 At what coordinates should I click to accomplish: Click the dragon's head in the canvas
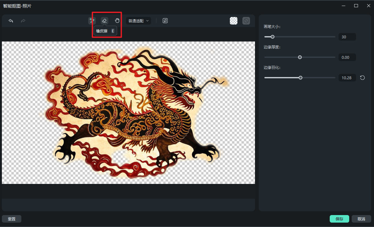pyautogui.click(x=185, y=85)
